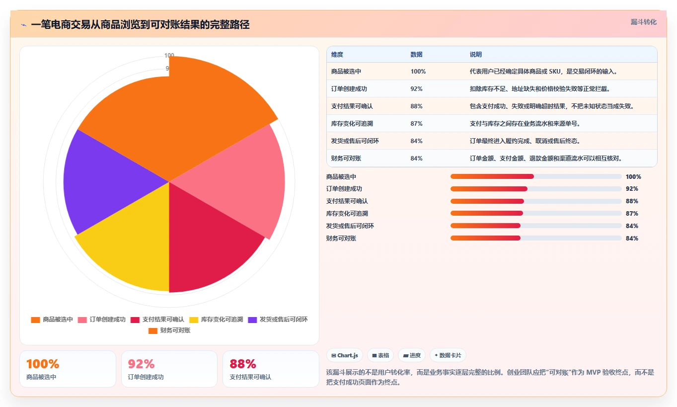The height and width of the screenshot is (407, 677).
Task: Click the title 一笔电商交易从商品浏览到可对账结果的完整路径
Action: pyautogui.click(x=140, y=25)
